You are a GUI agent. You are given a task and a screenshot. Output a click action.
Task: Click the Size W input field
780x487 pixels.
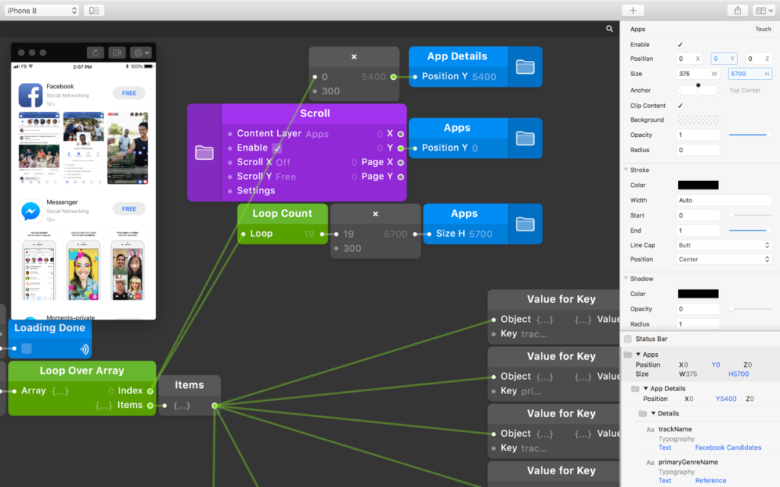pyautogui.click(x=693, y=74)
